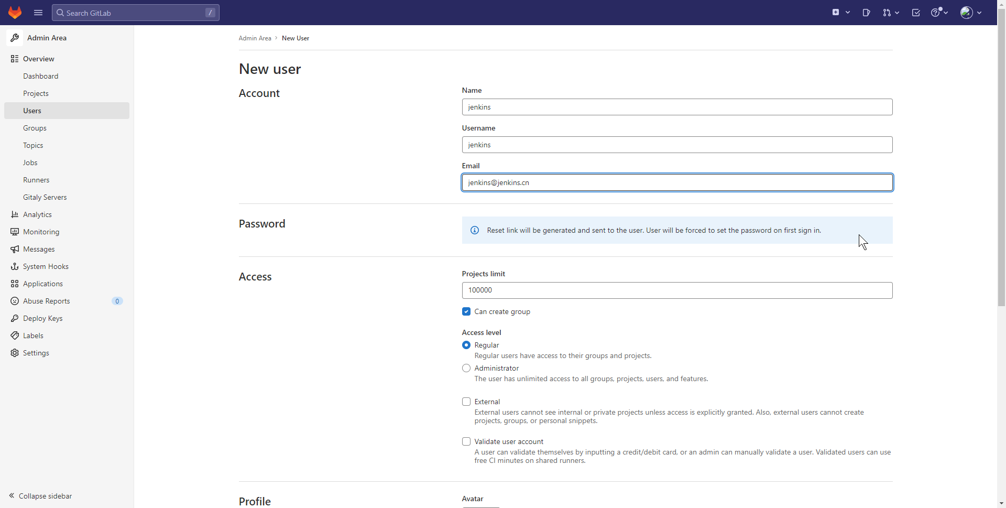The height and width of the screenshot is (508, 1006).
Task: Go to Dashboard in sidebar
Action: click(40, 76)
